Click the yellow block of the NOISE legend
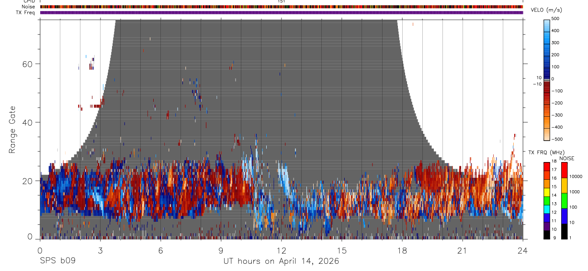Image resolution: width=588 pixels, height=271 pixels. [x=564, y=185]
